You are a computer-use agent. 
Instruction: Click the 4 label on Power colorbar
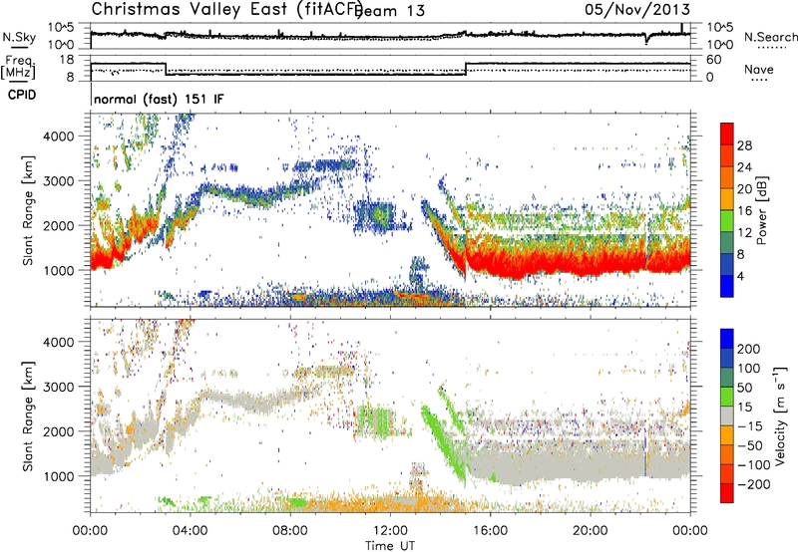(741, 276)
